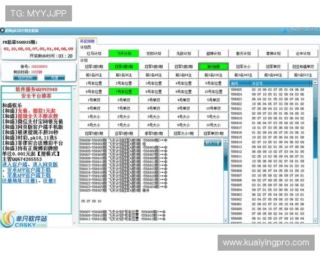The width and height of the screenshot is (320, 256).
Task: Choose the highlighted 冠军4胆3期 plan
Action: [x=124, y=67]
